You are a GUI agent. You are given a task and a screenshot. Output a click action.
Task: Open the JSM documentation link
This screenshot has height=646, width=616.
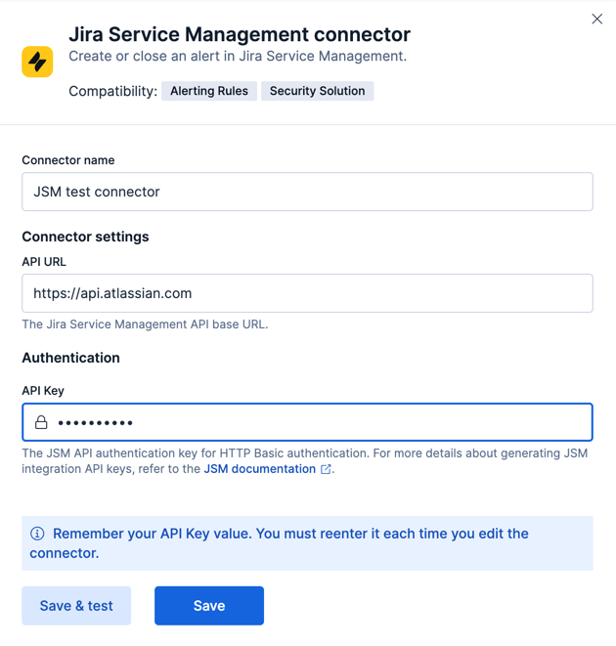(259, 469)
